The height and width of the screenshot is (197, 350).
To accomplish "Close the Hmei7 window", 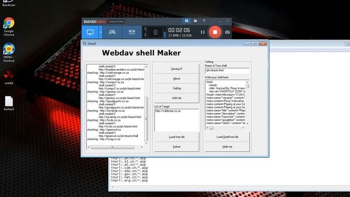I will pos(263,44).
